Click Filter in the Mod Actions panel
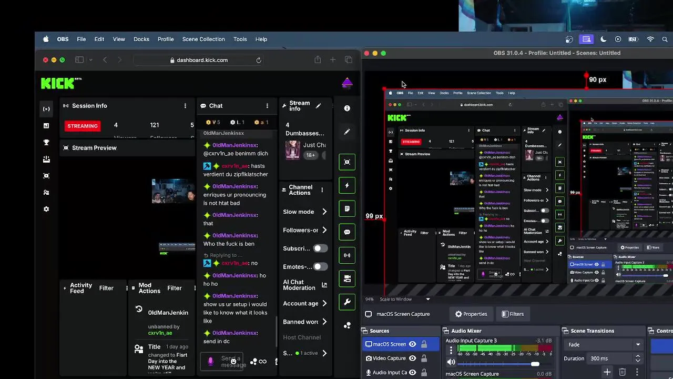The height and width of the screenshot is (379, 673). tap(175, 288)
